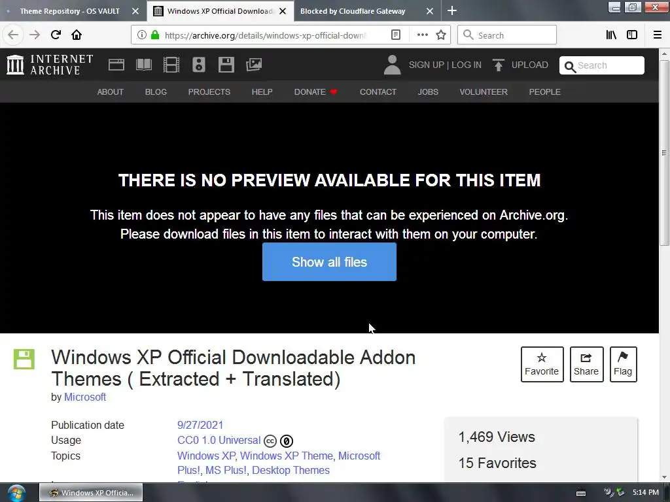Open the PROJECTS nav item
The width and height of the screenshot is (670, 502).
point(209,92)
